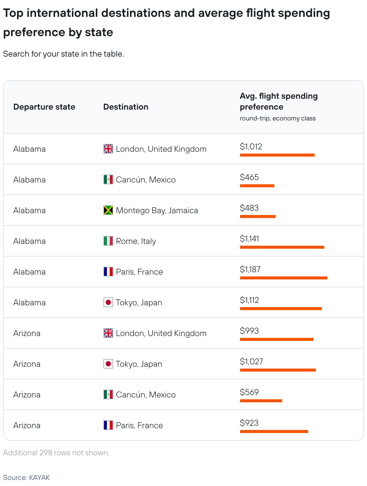367x486 pixels.
Task: Click Avg. flight spending preference header
Action: (x=279, y=101)
